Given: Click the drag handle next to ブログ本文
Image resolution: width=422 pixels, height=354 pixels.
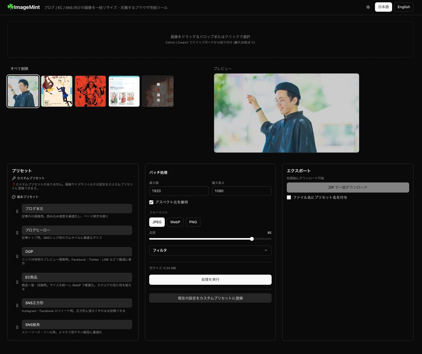Looking at the screenshot, I should point(17,211).
